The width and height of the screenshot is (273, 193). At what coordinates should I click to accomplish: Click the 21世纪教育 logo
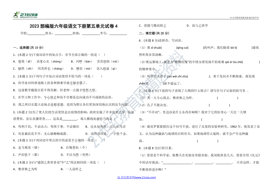pyautogui.click(x=25, y=15)
